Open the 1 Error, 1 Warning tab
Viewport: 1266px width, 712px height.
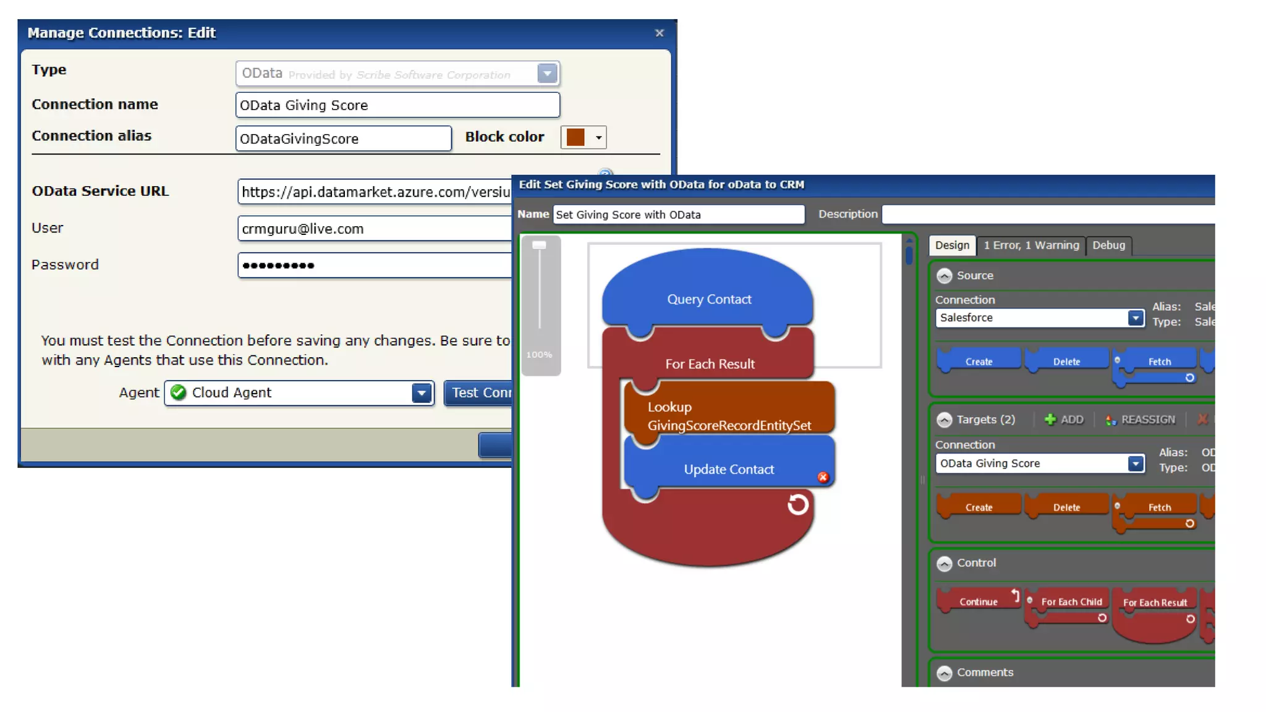coord(1031,245)
